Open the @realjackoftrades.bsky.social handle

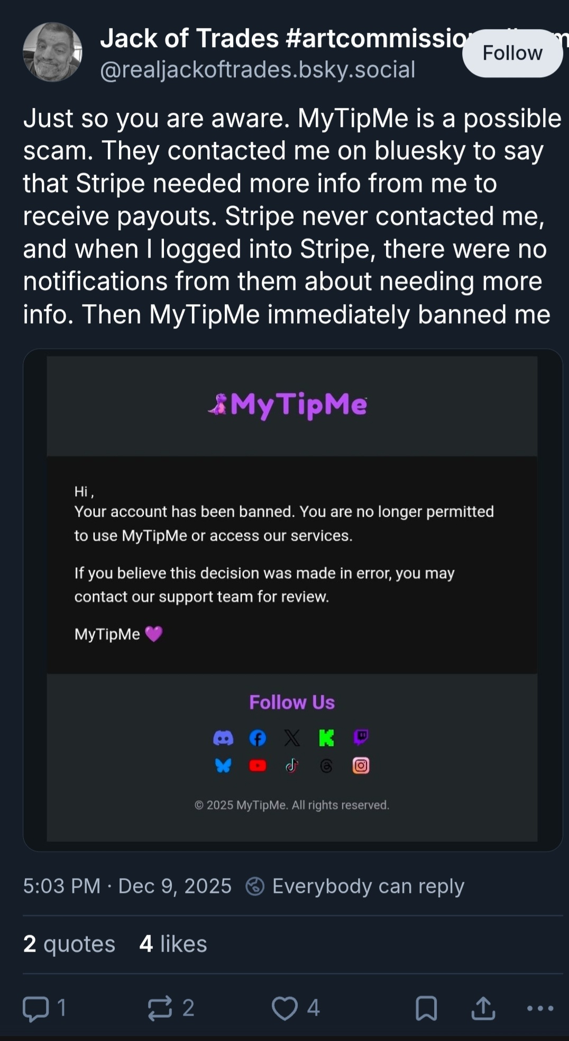point(258,70)
